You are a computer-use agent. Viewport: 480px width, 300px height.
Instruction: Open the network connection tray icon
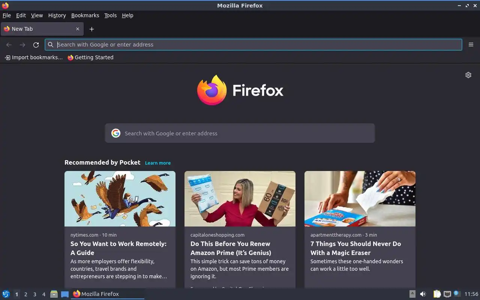click(447, 294)
